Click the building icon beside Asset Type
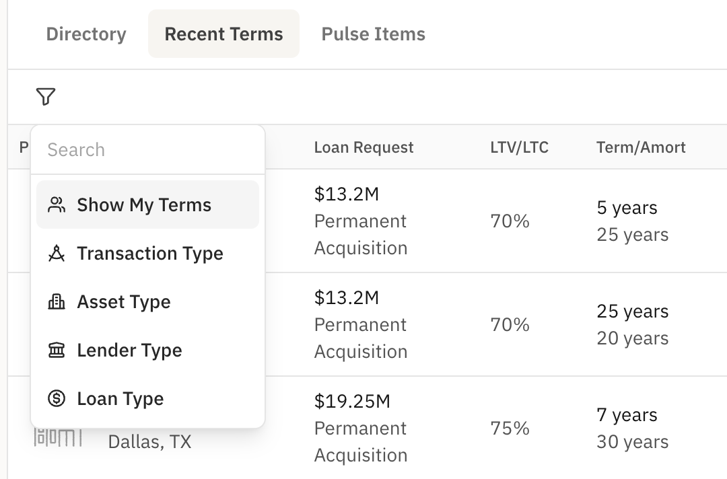Viewport: 727px width, 479px height. click(x=55, y=302)
